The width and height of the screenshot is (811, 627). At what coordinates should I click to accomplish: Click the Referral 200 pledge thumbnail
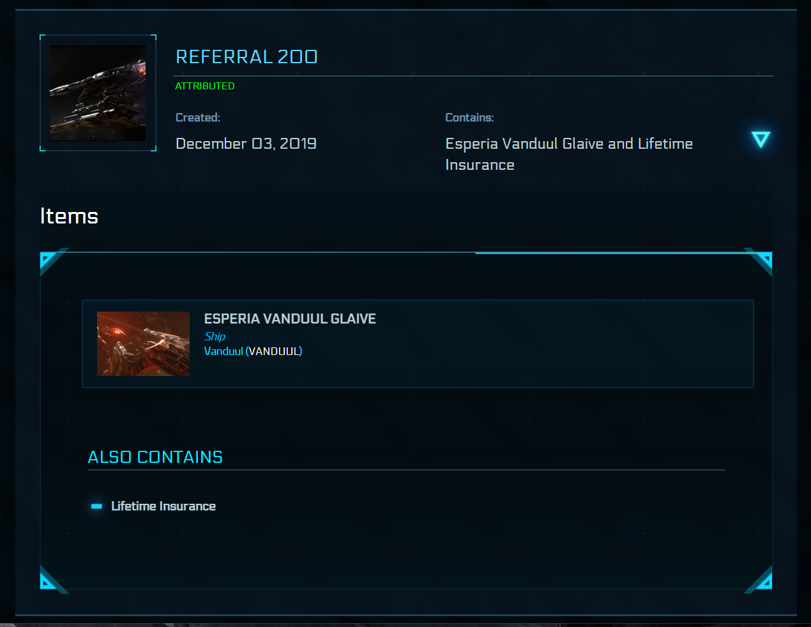pyautogui.click(x=98, y=93)
